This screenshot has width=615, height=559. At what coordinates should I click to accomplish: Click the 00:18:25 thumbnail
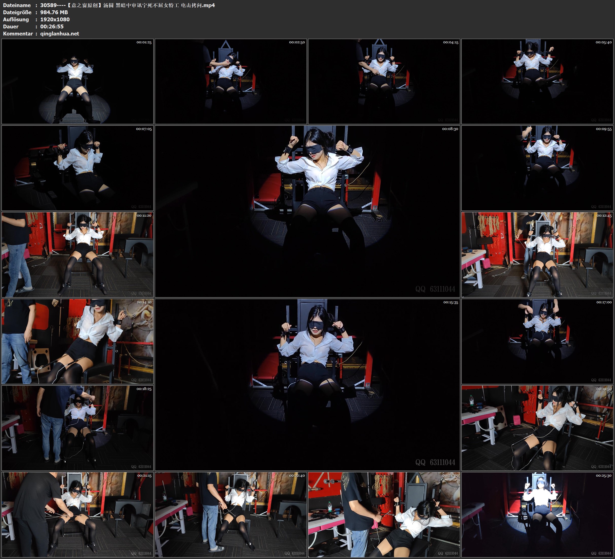(78, 428)
